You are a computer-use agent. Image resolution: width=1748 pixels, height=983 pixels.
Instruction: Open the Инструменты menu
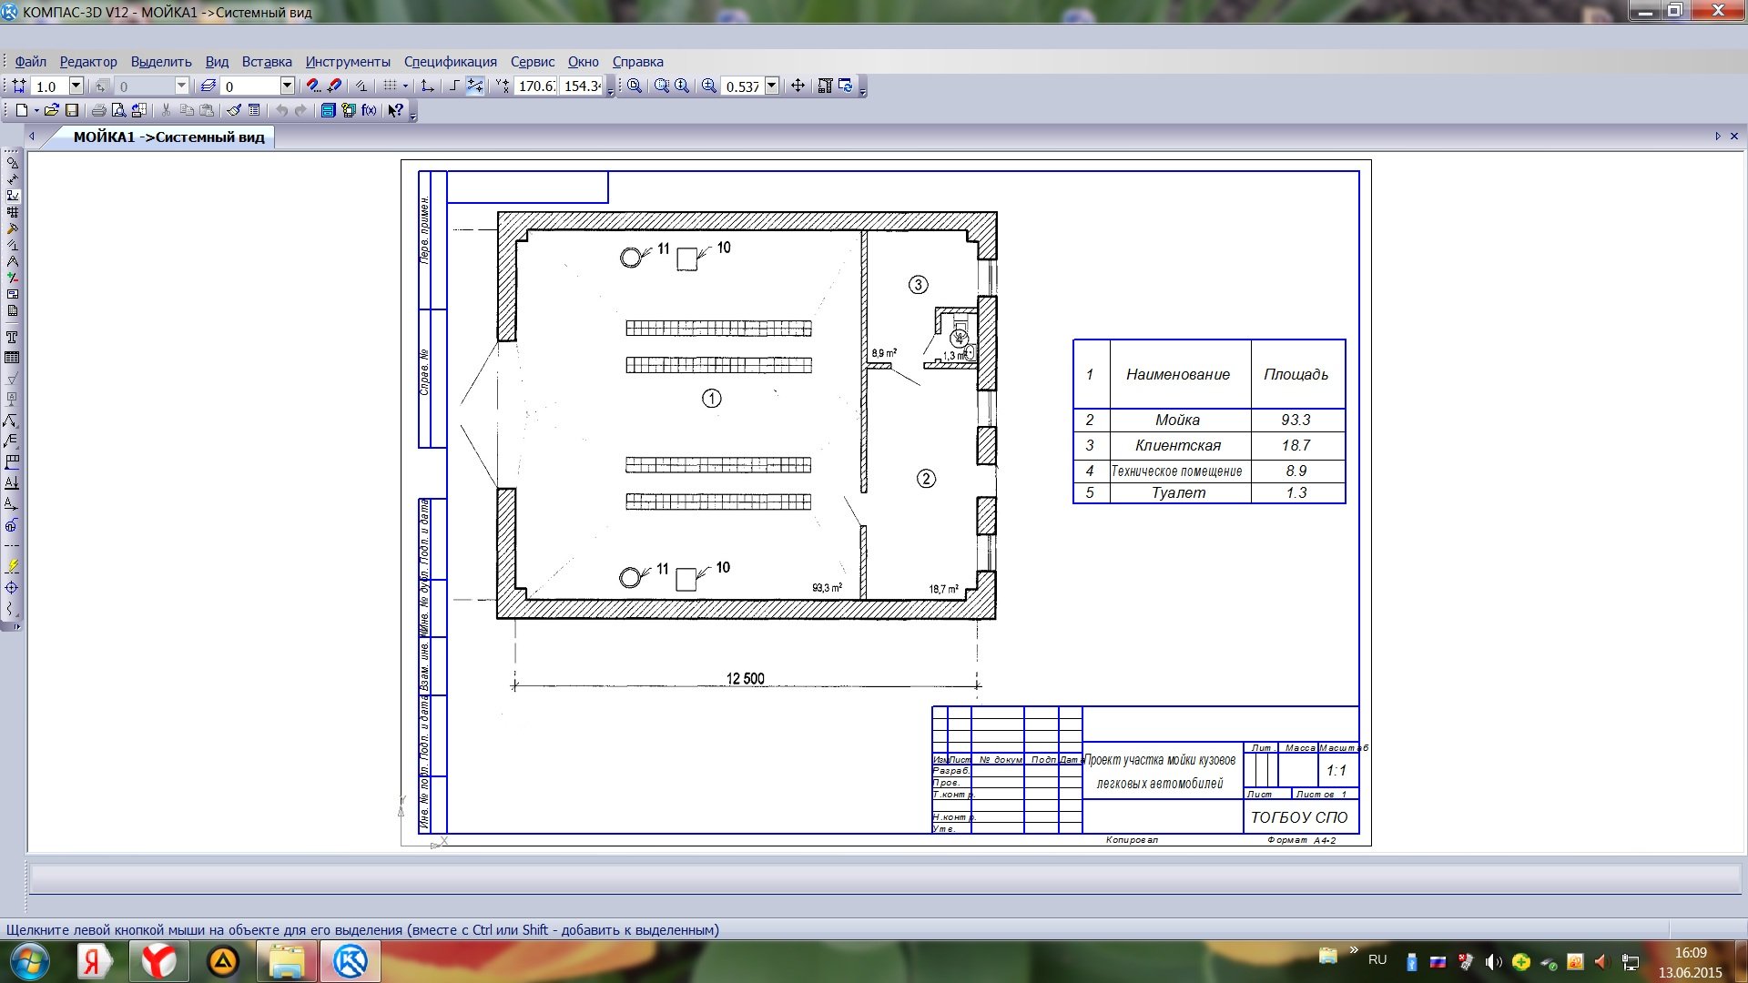(348, 62)
